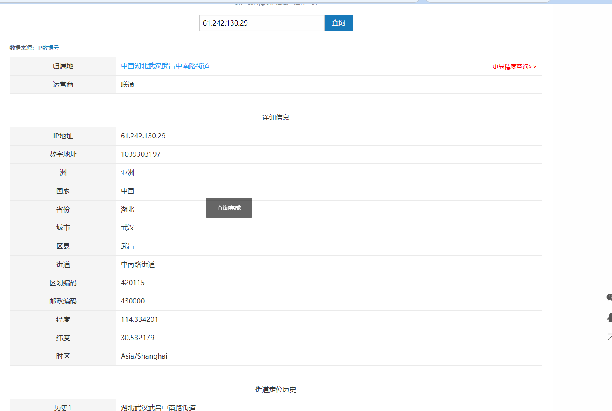The image size is (612, 411).
Task: Dismiss the 查询完成 notification toast
Action: point(229,208)
